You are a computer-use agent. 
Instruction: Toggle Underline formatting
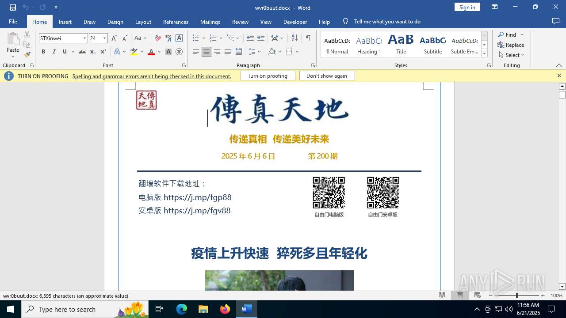(x=65, y=52)
